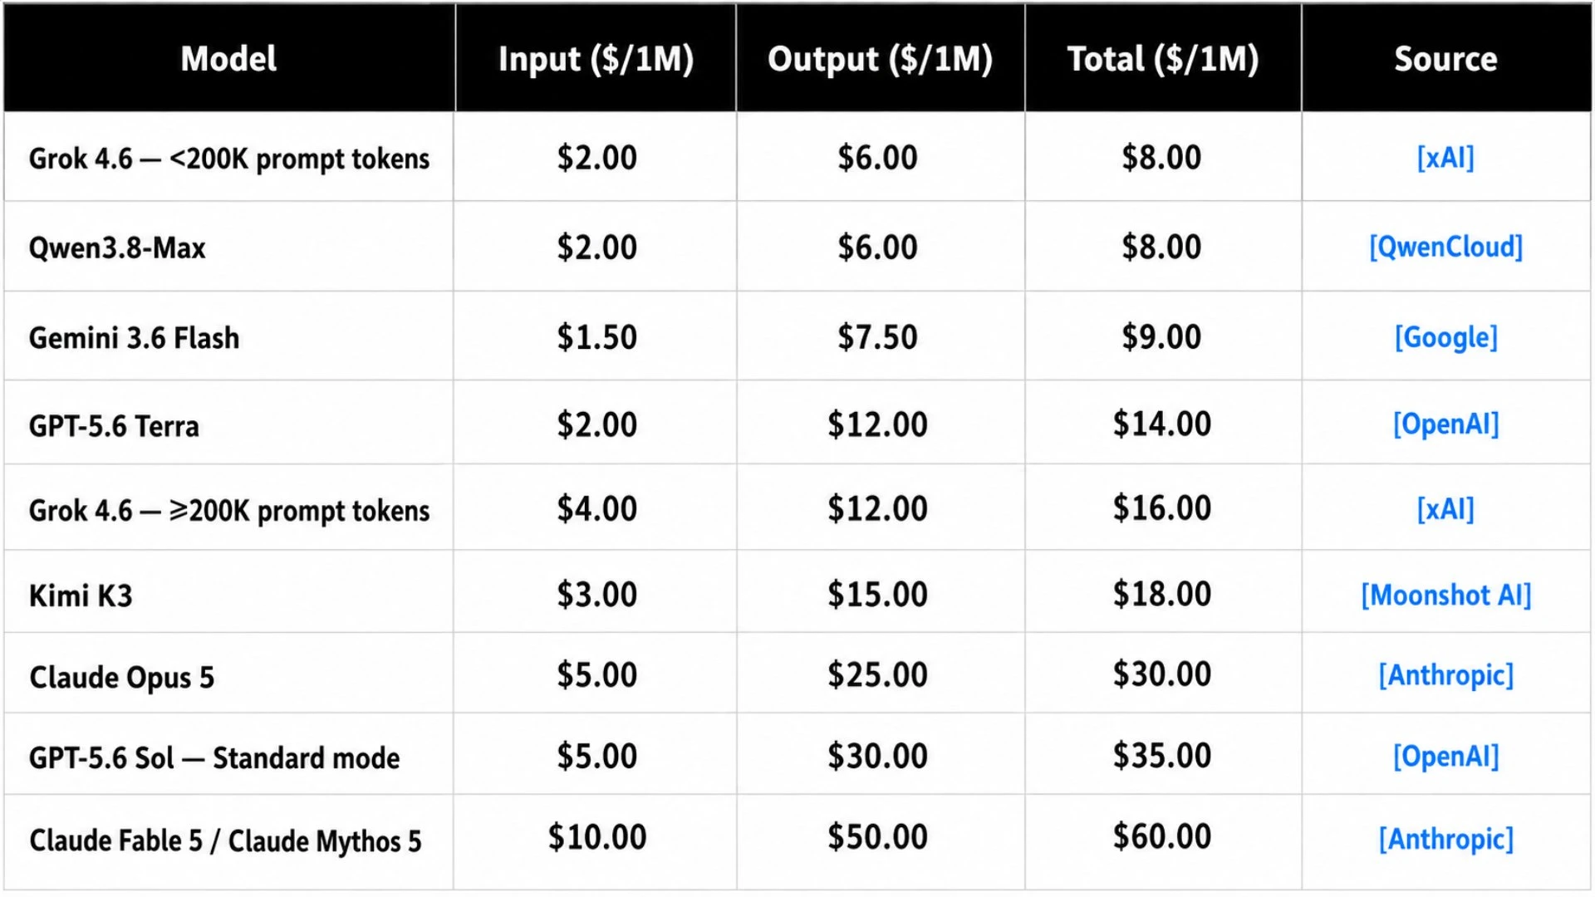Open the xAI link for Grok 4.6 ≥200K
1595x897 pixels.
(1445, 509)
